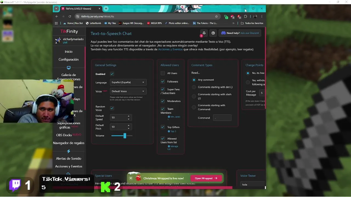Click the green extension icon with badge
This screenshot has height=197, width=351.
point(226,17)
